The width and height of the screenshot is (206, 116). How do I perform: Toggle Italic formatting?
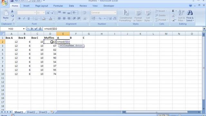point(24,18)
